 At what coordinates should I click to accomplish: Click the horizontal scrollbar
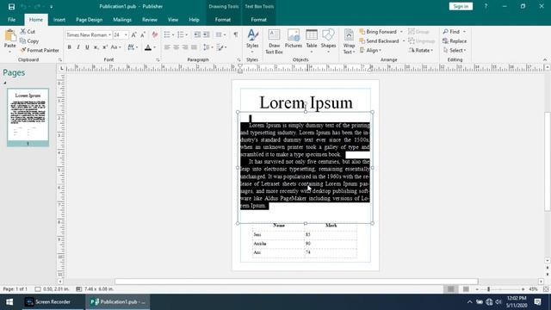[296, 282]
